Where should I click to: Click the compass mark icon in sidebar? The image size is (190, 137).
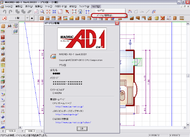click(x=3, y=117)
